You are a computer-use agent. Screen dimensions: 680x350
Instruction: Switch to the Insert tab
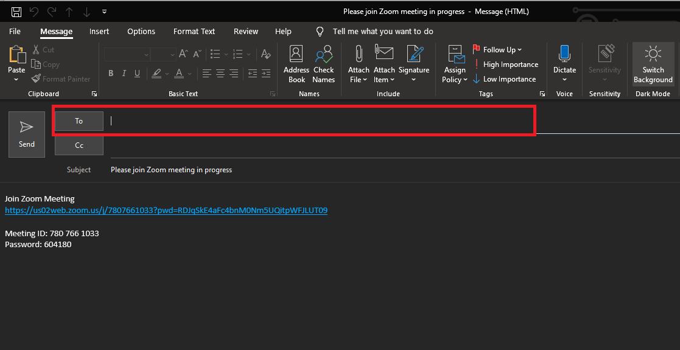[99, 31]
